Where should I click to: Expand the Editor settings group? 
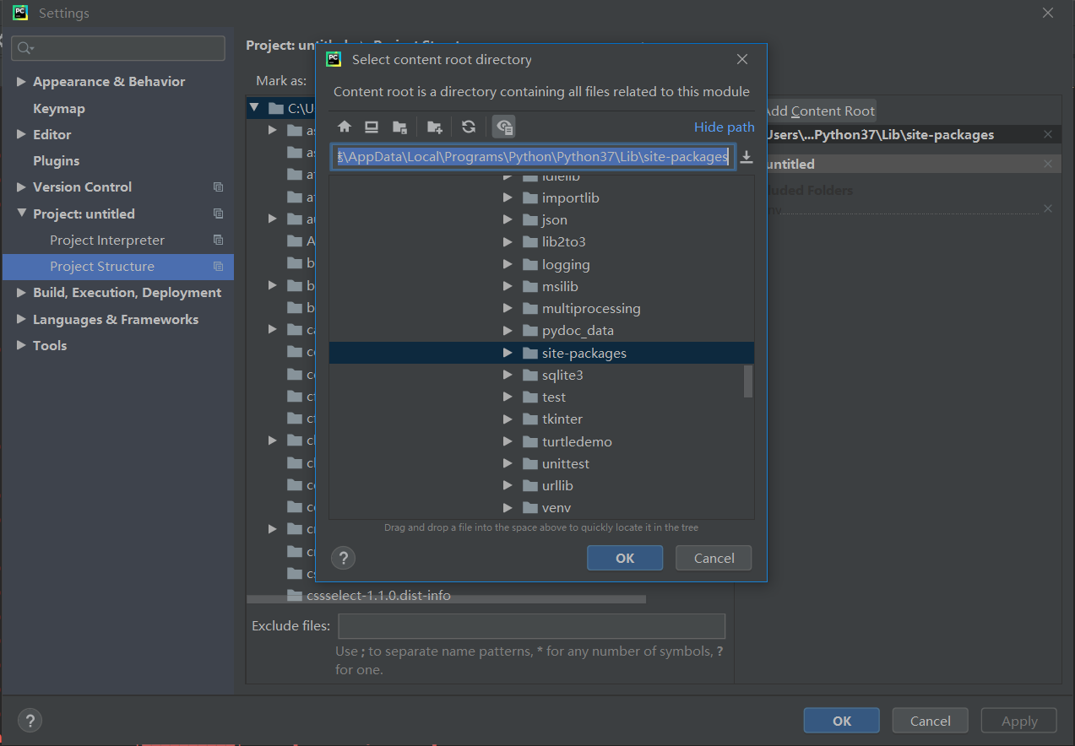click(x=21, y=134)
